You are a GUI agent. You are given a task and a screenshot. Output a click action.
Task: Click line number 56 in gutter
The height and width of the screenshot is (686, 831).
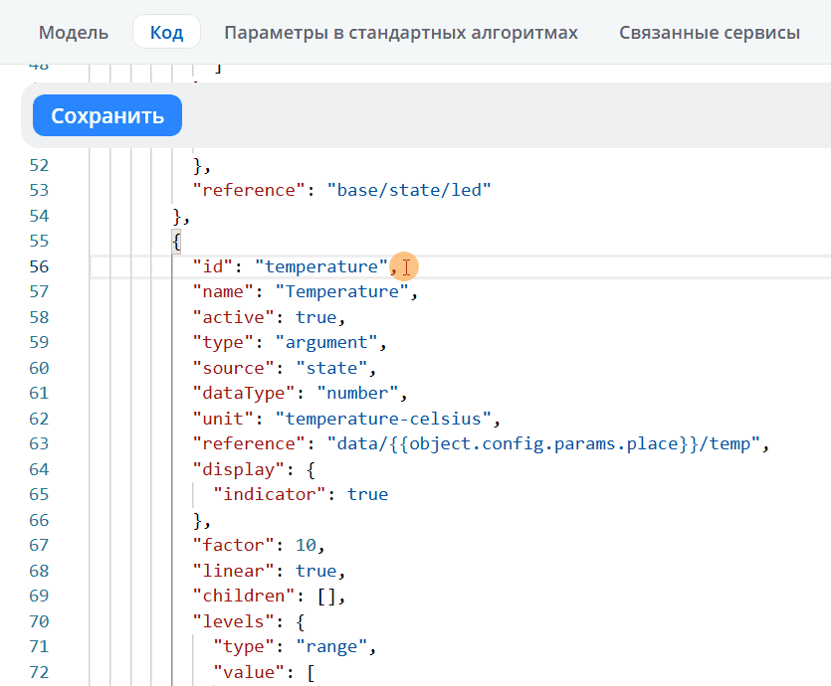pyautogui.click(x=39, y=266)
